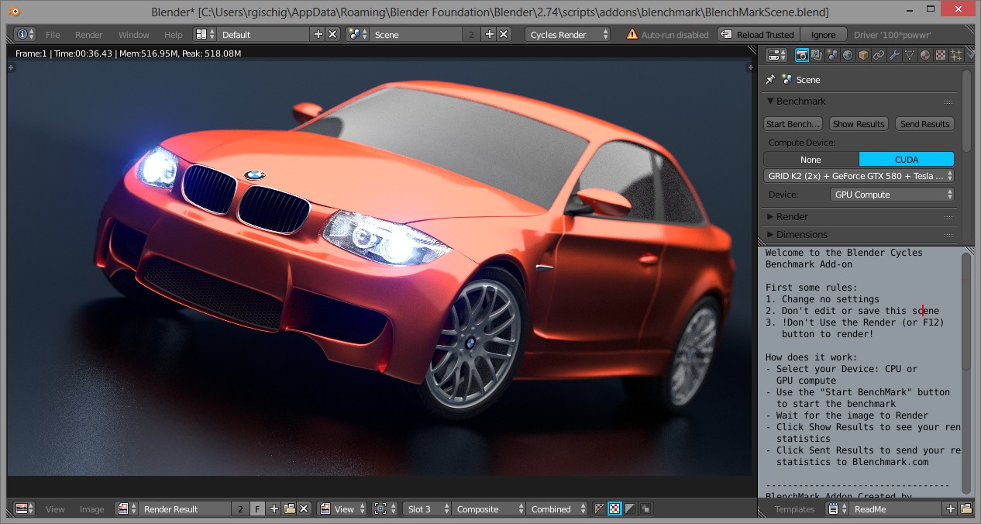Open Composite render layer dropdown
Viewport: 981px width, 524px height.
coord(489,509)
